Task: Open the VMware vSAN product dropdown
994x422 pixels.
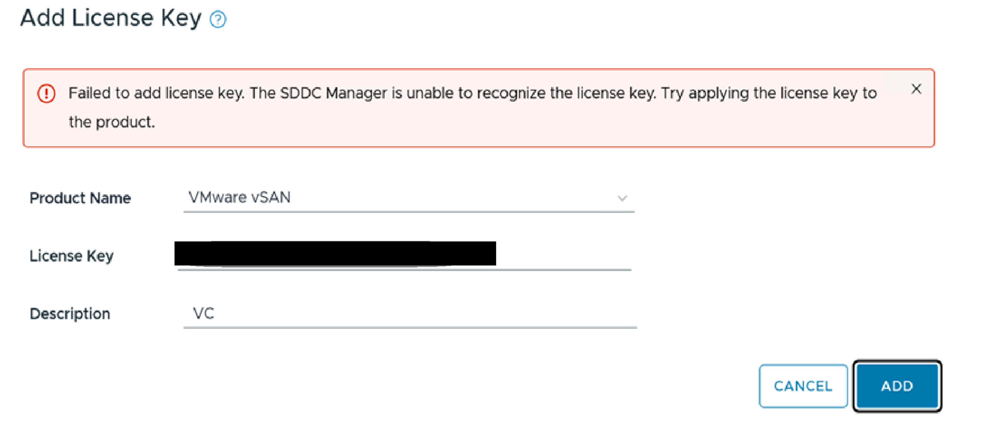Action: [409, 198]
